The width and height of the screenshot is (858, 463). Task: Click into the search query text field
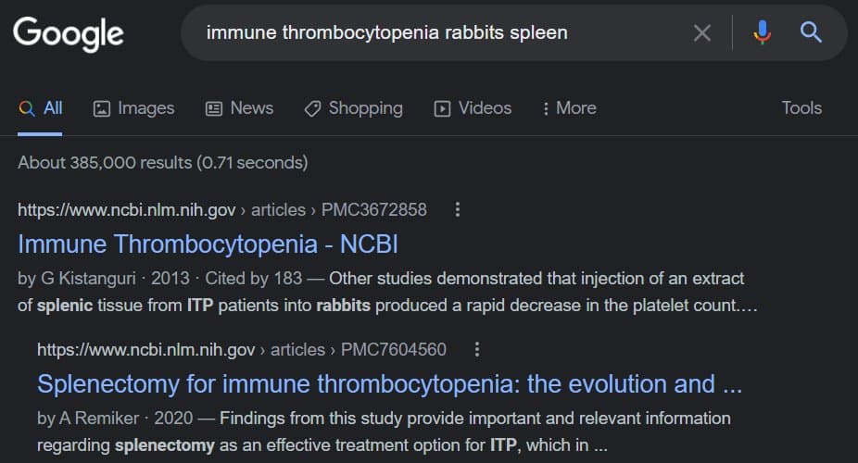pyautogui.click(x=435, y=33)
